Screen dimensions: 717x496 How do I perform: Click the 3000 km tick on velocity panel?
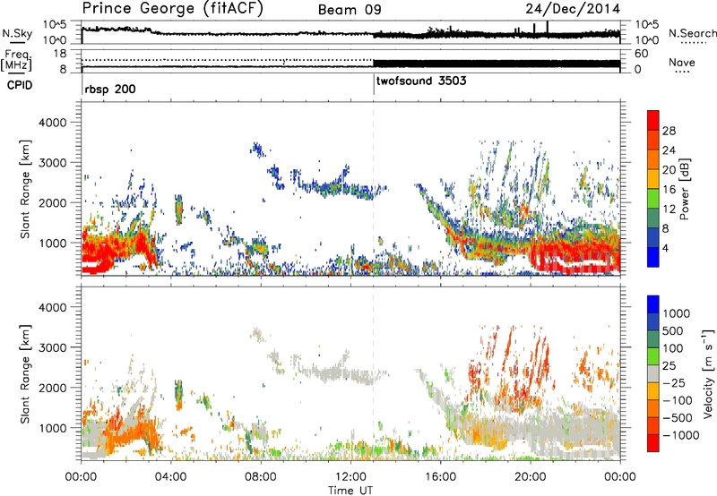(52, 347)
